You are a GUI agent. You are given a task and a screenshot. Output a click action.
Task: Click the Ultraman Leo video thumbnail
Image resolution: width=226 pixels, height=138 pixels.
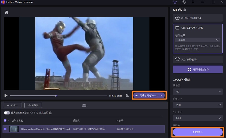click(x=14, y=129)
